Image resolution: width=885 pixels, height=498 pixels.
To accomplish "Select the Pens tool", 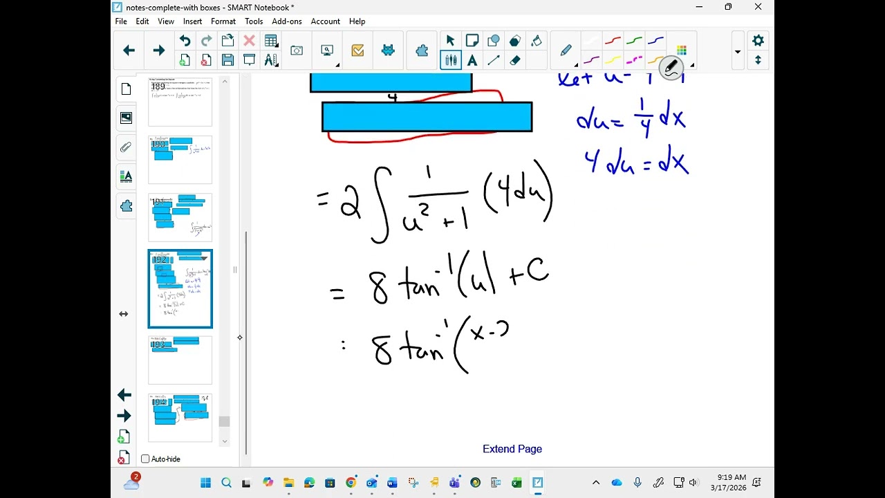I will [451, 60].
